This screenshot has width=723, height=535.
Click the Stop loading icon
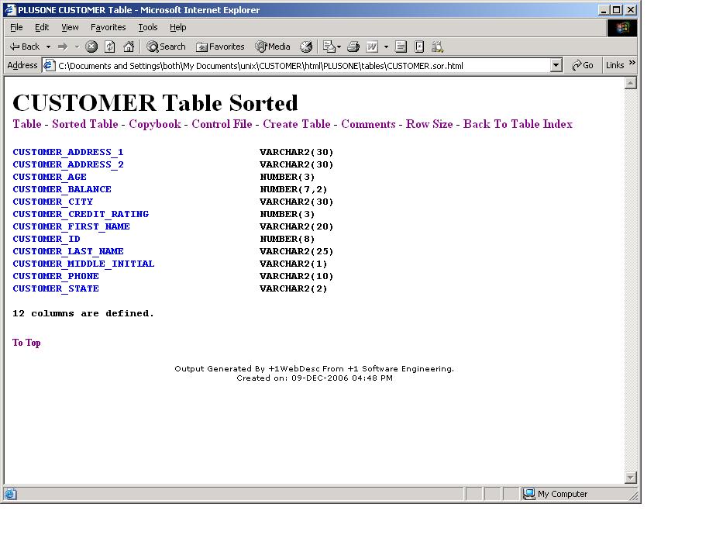[91, 47]
